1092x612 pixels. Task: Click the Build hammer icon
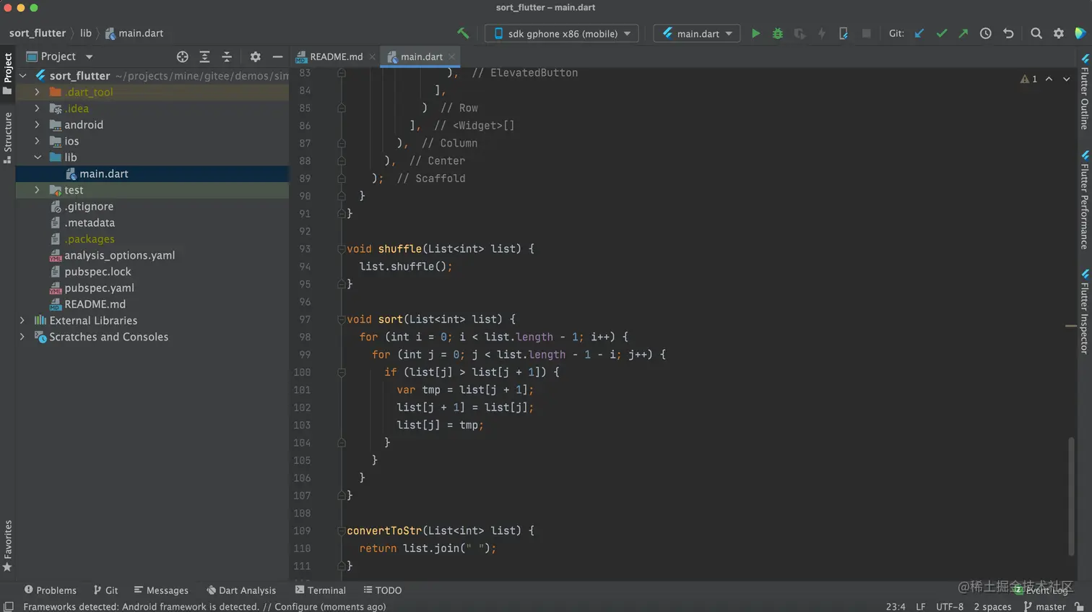[463, 33]
